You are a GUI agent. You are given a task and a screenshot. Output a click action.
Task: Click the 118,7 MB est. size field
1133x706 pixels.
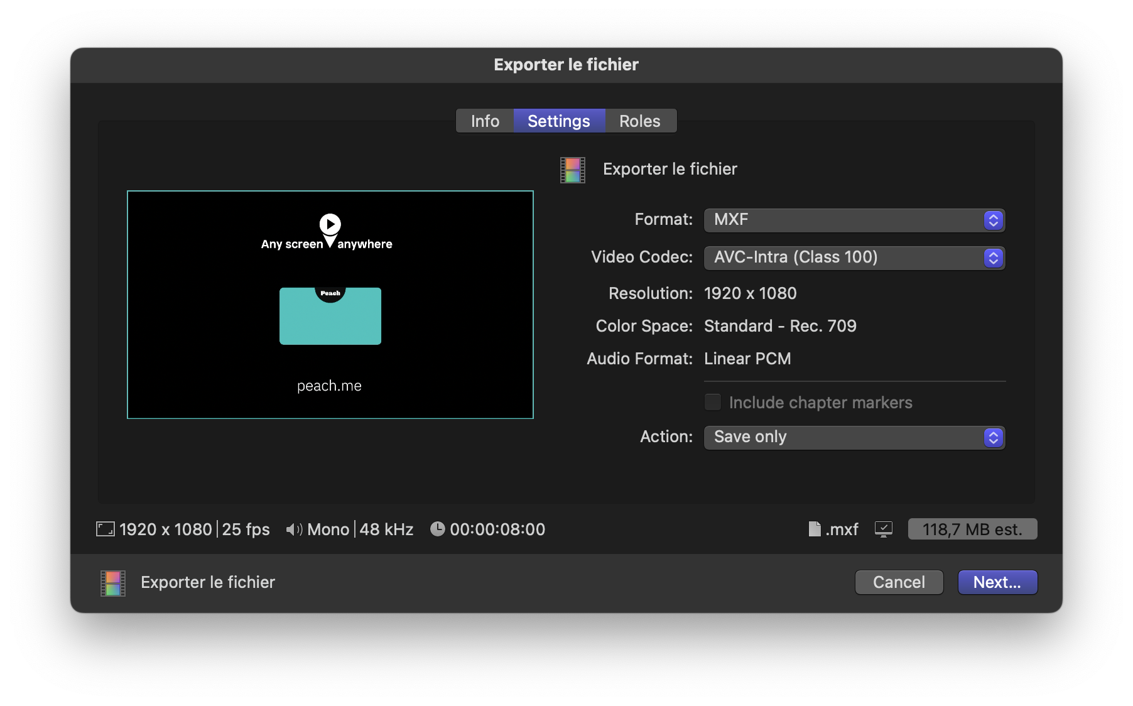click(972, 529)
